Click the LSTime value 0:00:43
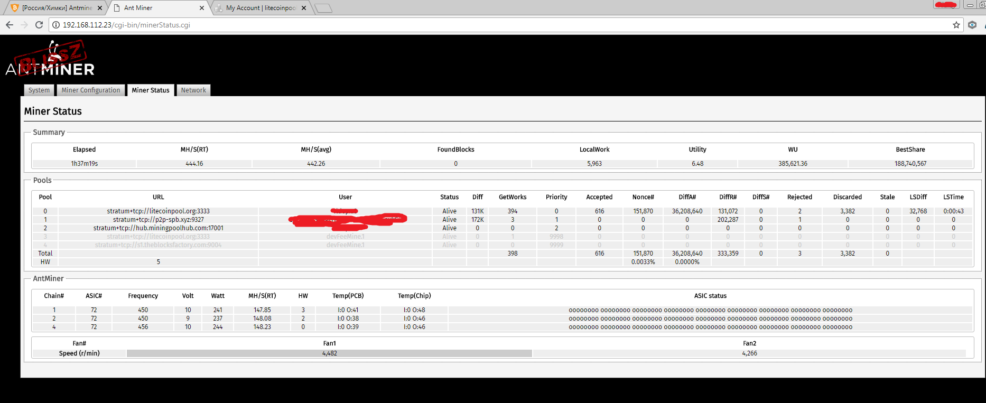Viewport: 986px width, 403px height. point(953,211)
